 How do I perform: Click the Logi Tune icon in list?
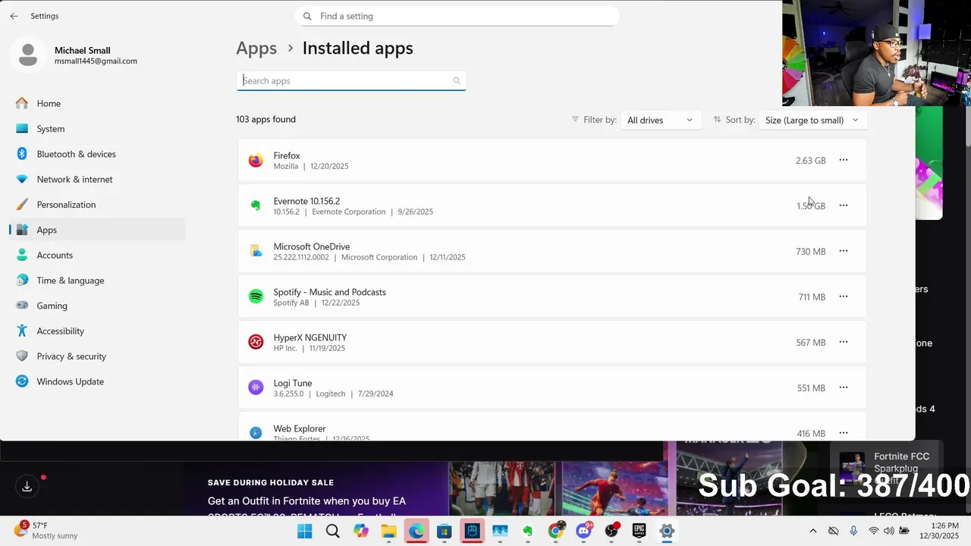click(x=256, y=388)
